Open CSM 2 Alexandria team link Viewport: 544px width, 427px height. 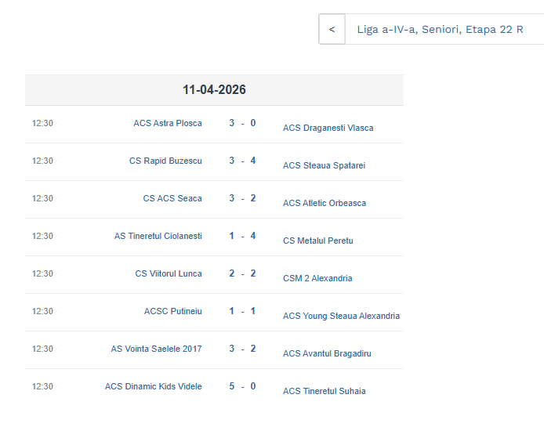point(317,278)
